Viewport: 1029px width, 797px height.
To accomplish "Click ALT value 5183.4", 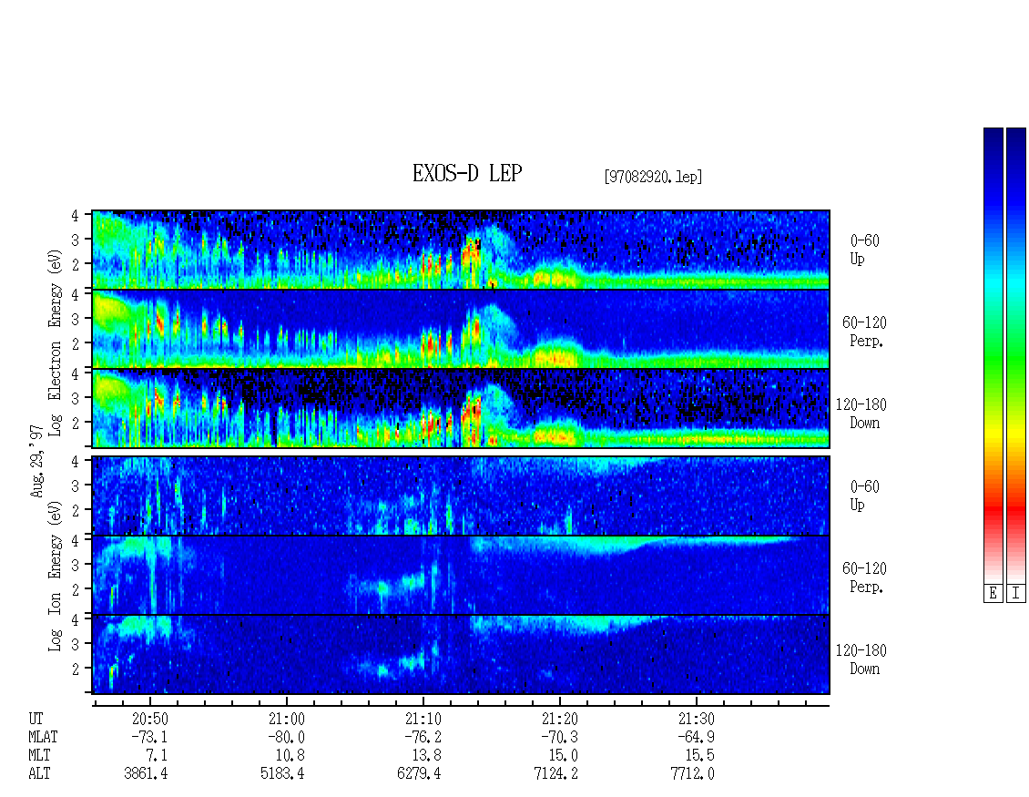I will tap(282, 774).
